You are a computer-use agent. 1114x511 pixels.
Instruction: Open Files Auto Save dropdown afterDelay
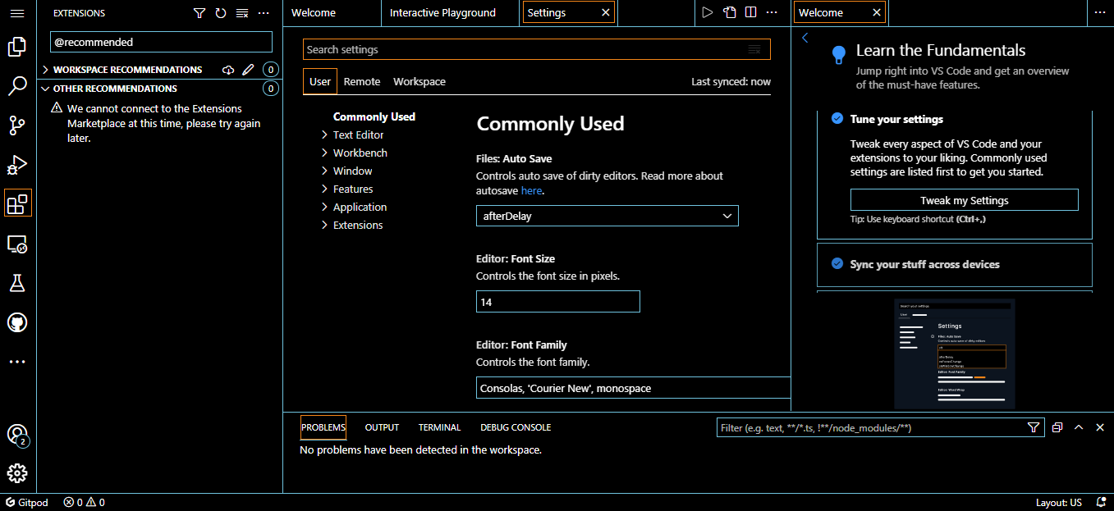click(x=607, y=216)
